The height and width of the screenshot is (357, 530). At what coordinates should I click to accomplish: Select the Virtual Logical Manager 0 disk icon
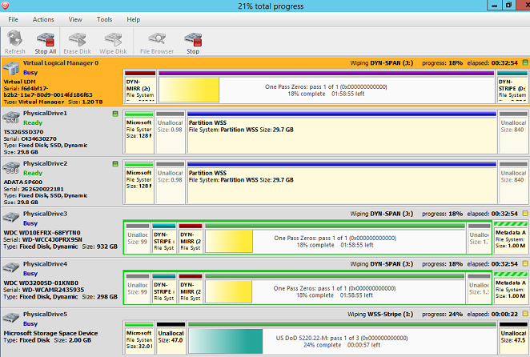12,70
